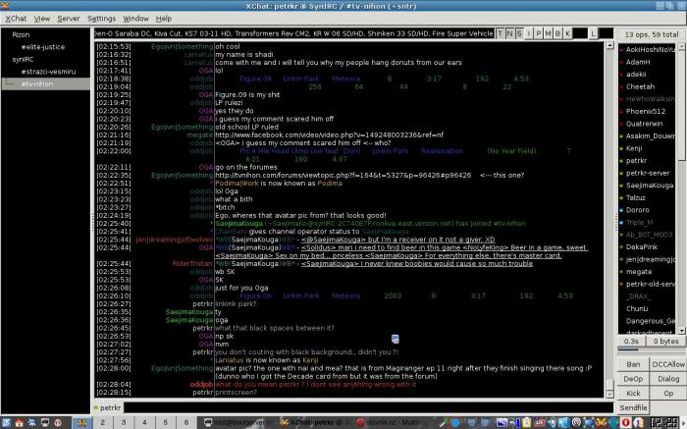The width and height of the screenshot is (687, 429).
Task: Open the XChat menu
Action: 16,19
